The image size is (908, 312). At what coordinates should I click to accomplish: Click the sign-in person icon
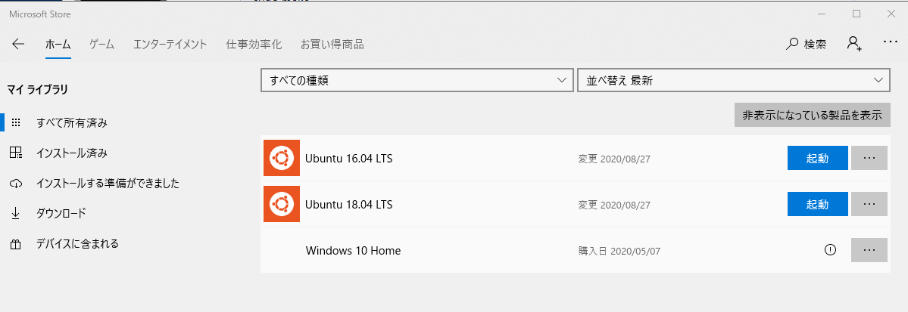tap(854, 44)
